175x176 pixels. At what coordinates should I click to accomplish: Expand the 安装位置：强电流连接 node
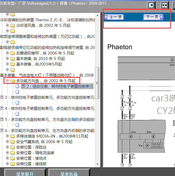tap(7, 152)
